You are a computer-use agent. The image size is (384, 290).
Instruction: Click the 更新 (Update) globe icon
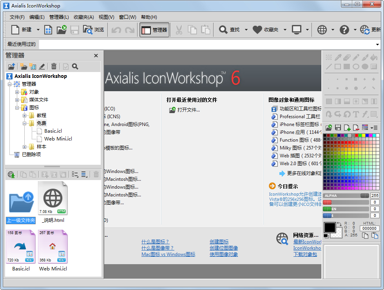(x=365, y=30)
